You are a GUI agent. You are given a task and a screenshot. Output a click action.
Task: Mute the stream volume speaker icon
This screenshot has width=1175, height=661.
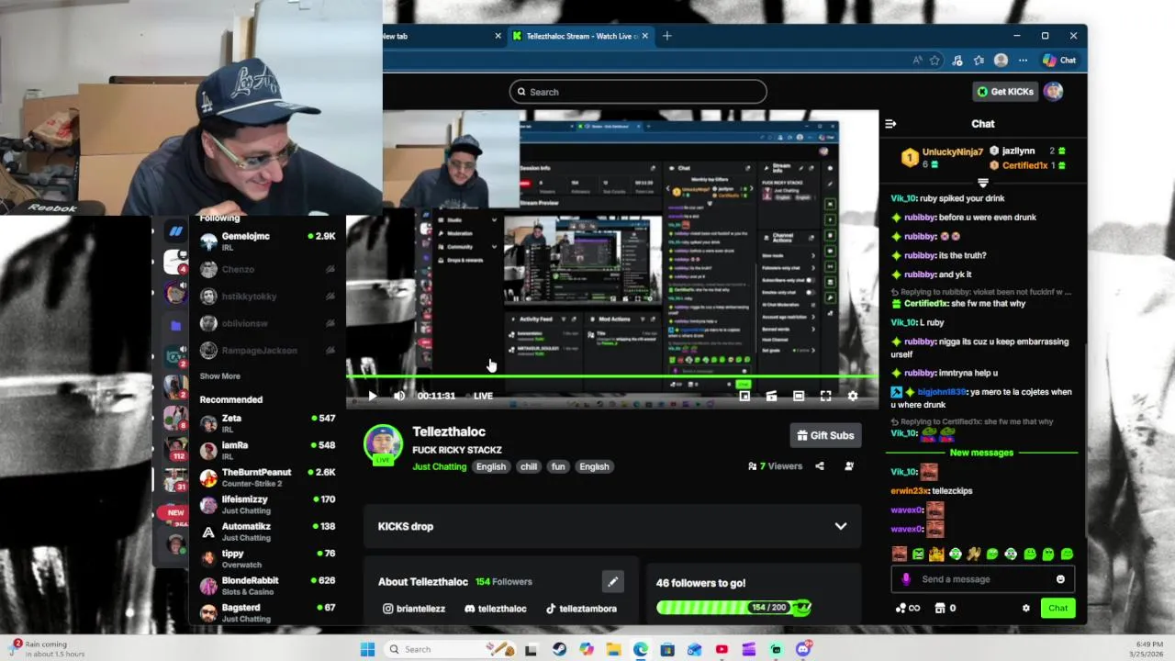coord(399,396)
